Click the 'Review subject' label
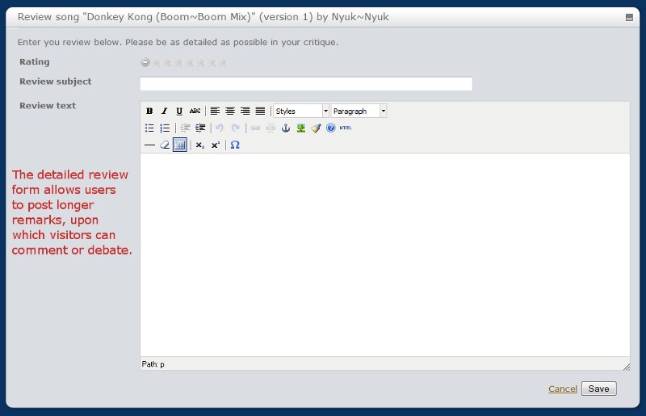Viewport: 646px width, 416px height. tap(56, 82)
